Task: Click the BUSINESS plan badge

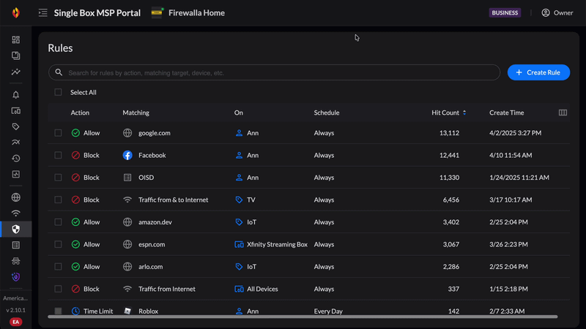Action: pyautogui.click(x=505, y=13)
